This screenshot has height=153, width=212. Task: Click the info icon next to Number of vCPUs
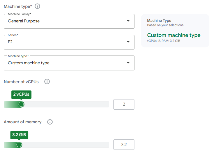click(x=47, y=81)
